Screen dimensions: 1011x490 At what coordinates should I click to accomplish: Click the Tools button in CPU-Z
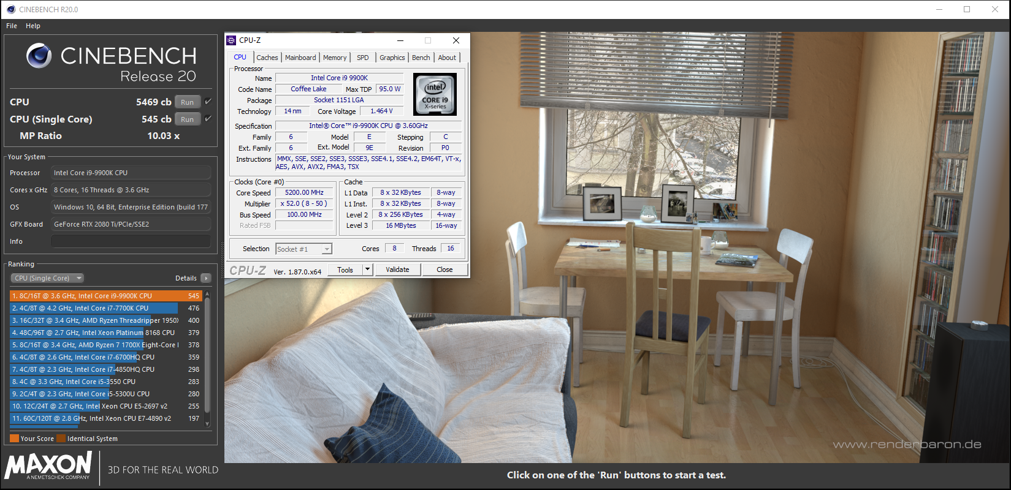(345, 269)
